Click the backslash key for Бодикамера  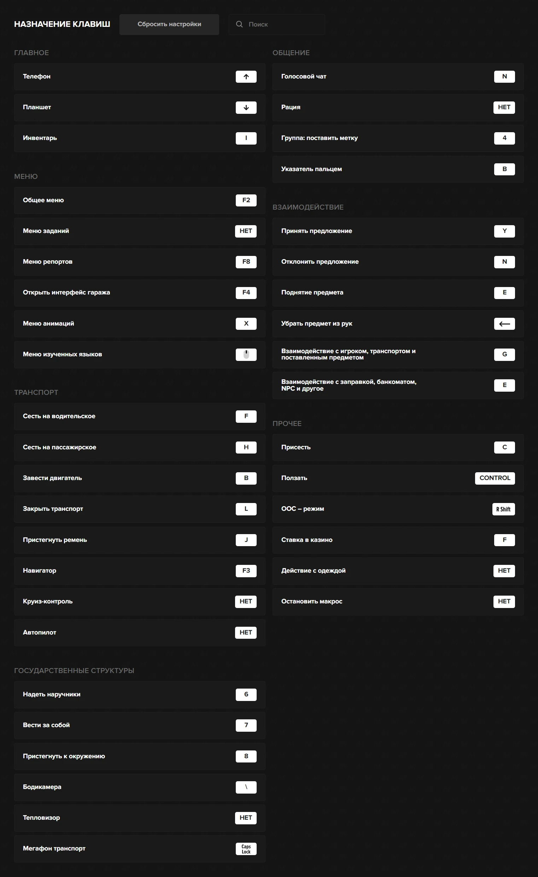pyautogui.click(x=246, y=787)
